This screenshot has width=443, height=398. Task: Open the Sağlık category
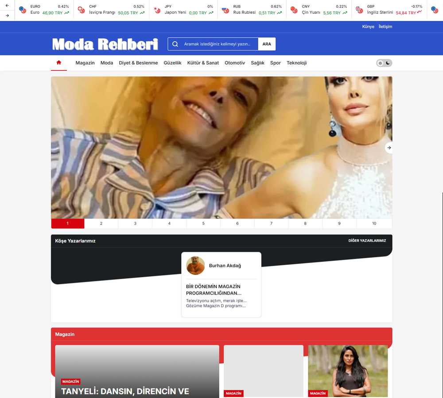(258, 63)
